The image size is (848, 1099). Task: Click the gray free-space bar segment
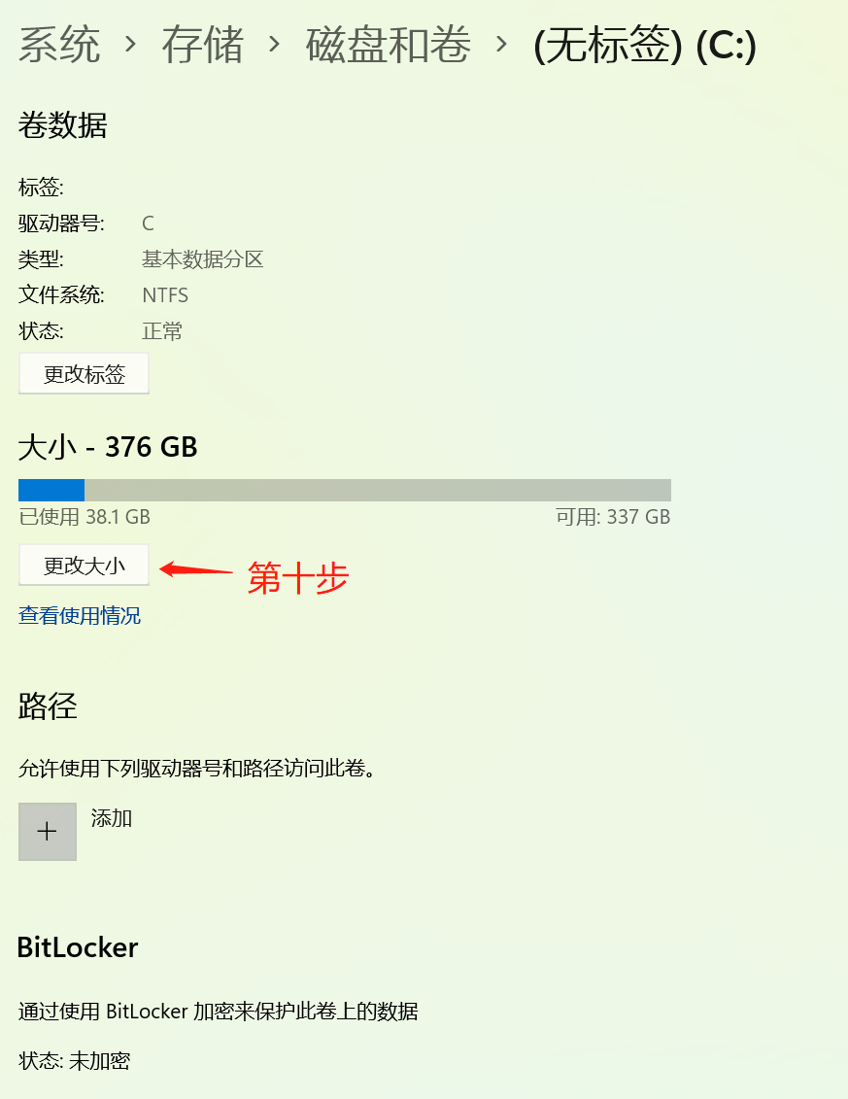(x=378, y=490)
